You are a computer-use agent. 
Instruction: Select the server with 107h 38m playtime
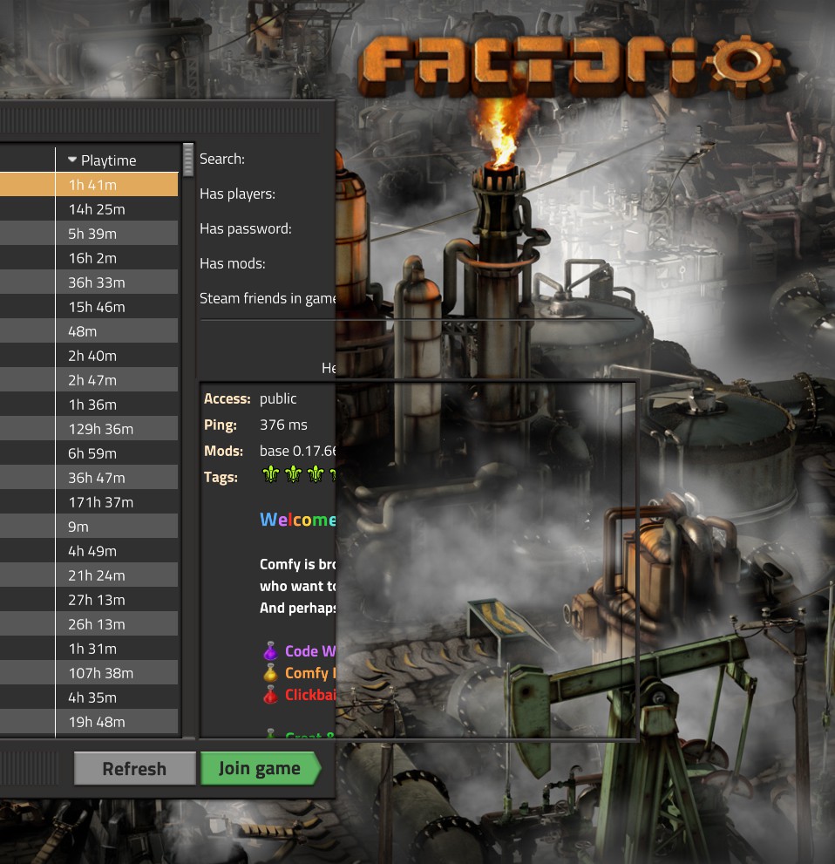coord(89,673)
